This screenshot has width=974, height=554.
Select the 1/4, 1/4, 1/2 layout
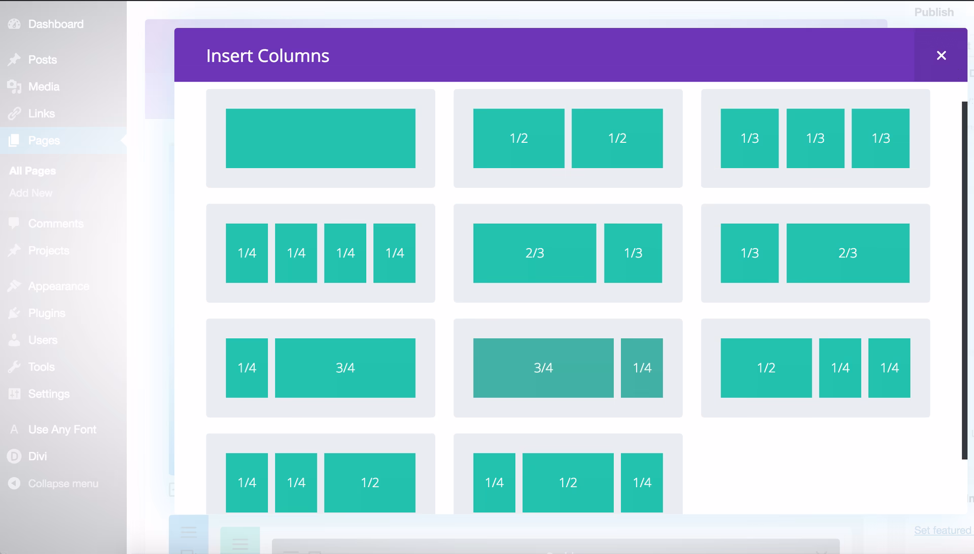[320, 483]
